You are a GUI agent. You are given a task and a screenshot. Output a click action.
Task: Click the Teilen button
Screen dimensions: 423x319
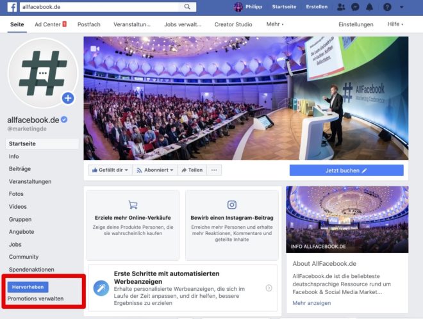pyautogui.click(x=192, y=170)
